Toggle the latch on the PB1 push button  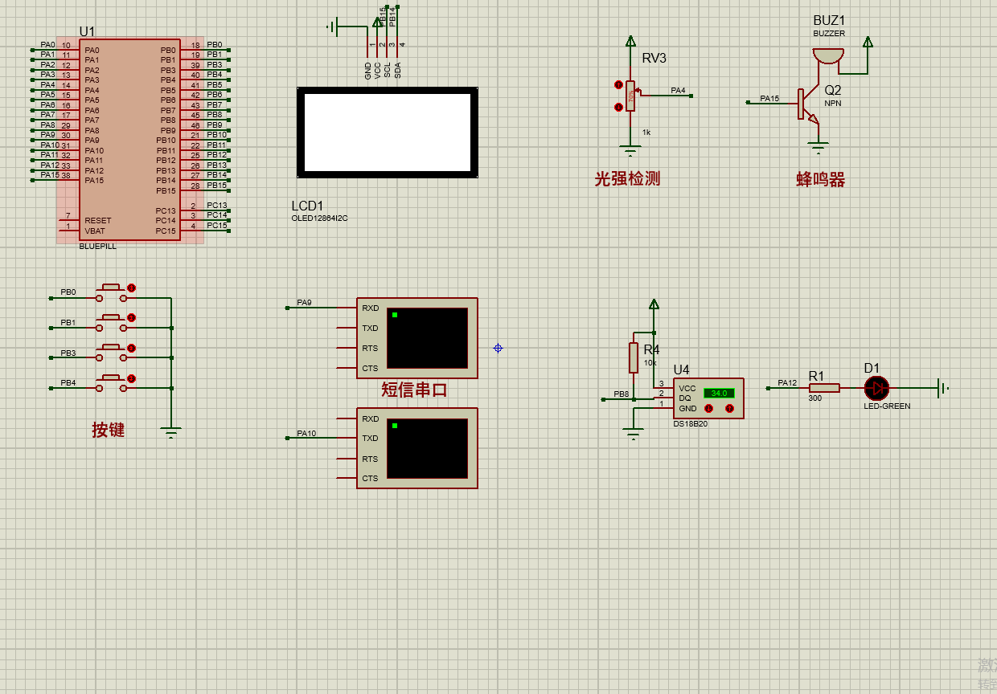132,318
